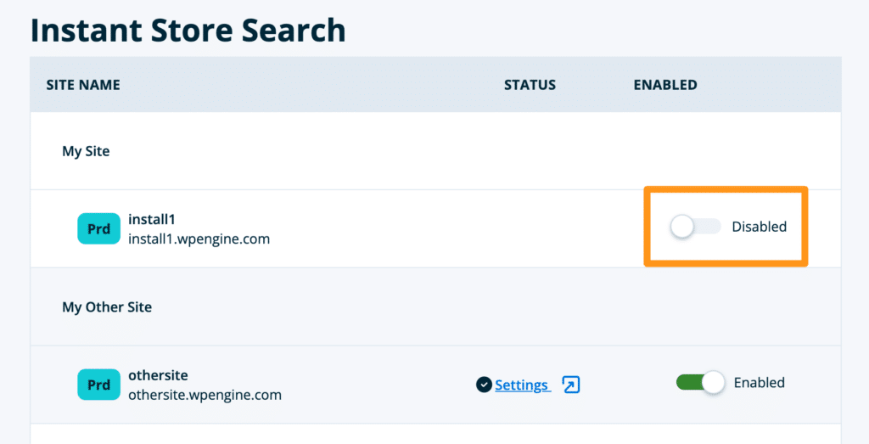Enable Instant Store Search for install1
The width and height of the screenshot is (869, 444).
click(x=694, y=227)
